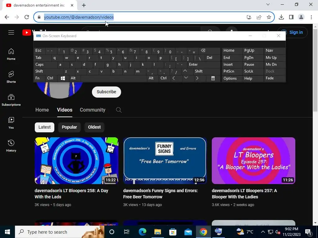Open LT Bloopers 258 video title link

pyautogui.click(x=71, y=194)
